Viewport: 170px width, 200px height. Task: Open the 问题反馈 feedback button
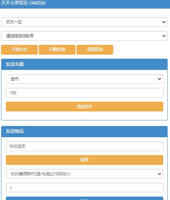pos(57,50)
